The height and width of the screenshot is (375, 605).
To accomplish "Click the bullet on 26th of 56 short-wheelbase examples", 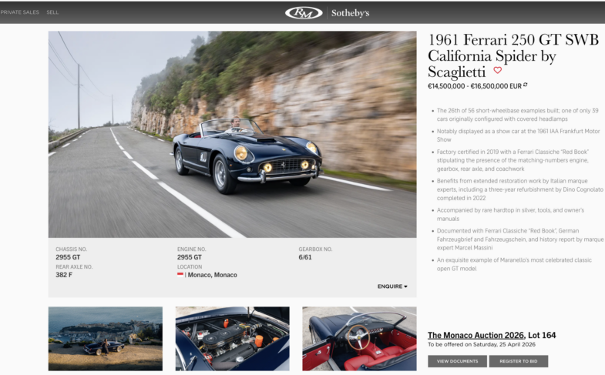I will [x=517, y=115].
